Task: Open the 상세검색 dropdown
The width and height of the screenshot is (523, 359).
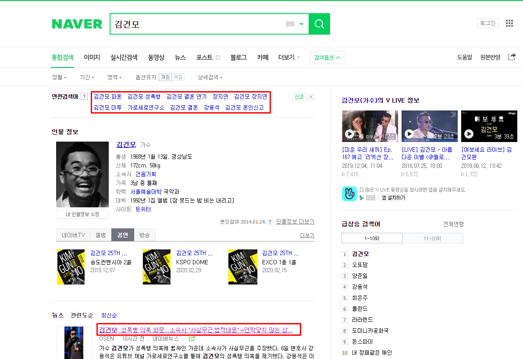Action: 210,77
